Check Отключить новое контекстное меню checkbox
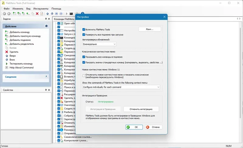 [84, 76]
